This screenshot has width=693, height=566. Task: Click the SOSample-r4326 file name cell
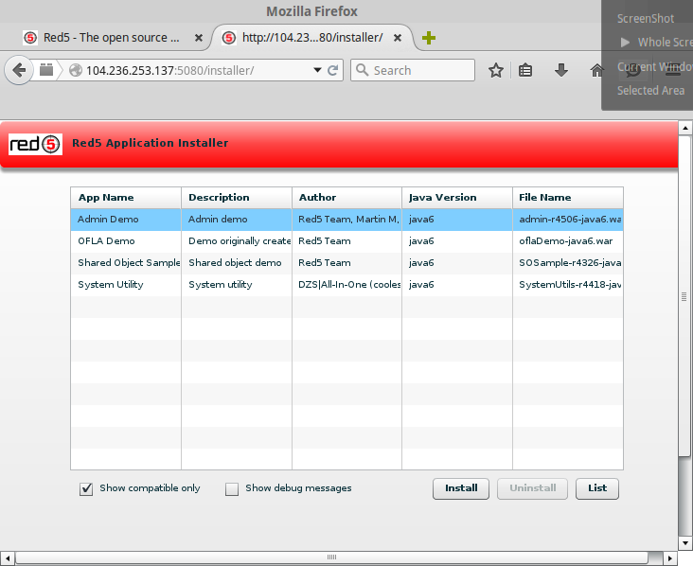pyautogui.click(x=568, y=263)
